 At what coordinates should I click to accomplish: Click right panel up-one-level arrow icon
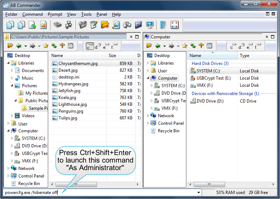coord(201,46)
